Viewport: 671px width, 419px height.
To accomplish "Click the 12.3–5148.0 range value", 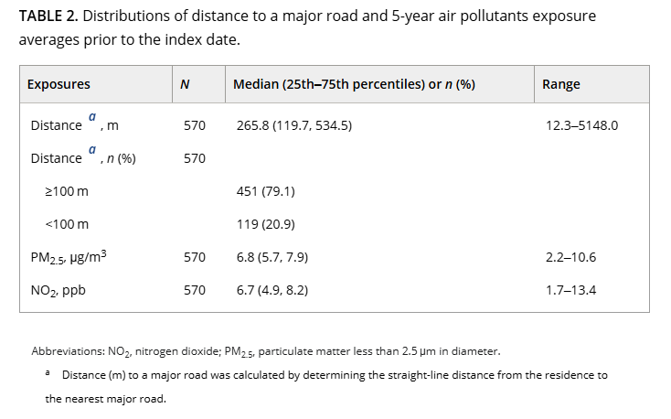I will click(581, 125).
